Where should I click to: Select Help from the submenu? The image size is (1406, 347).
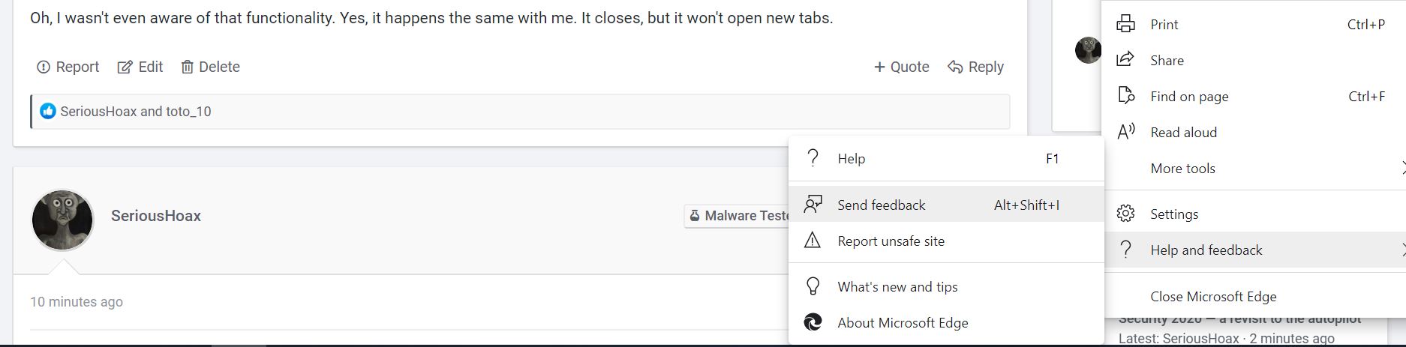click(851, 159)
